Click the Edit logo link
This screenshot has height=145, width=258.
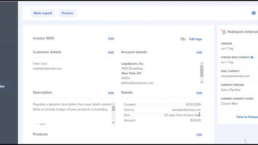coord(196,39)
